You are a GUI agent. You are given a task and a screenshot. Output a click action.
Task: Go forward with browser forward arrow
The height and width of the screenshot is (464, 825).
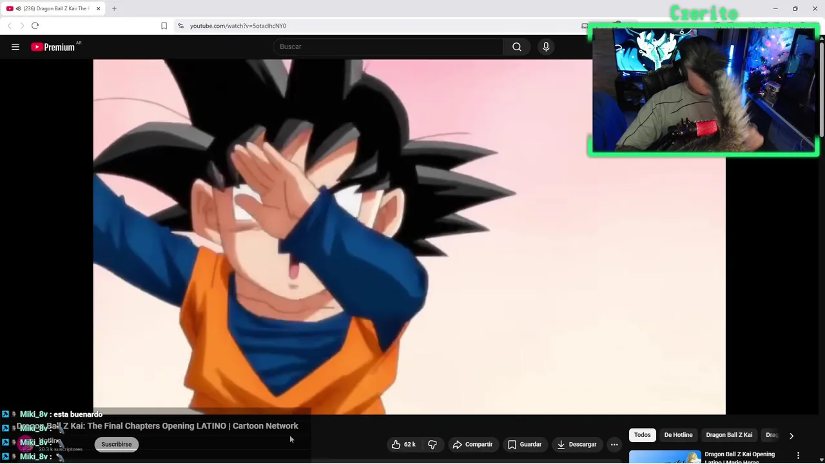(22, 26)
